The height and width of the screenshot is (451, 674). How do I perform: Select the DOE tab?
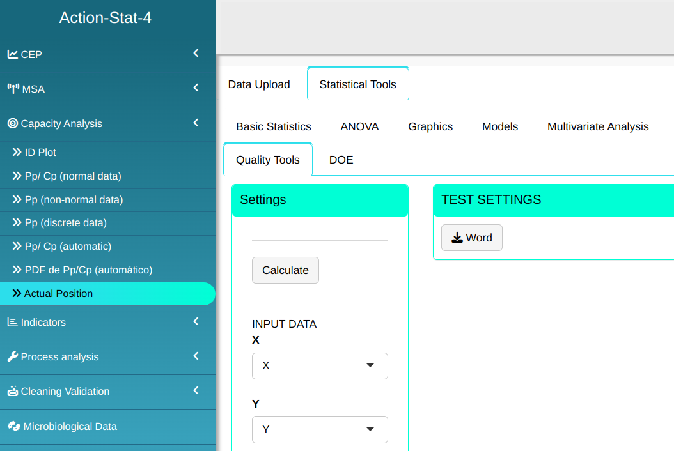tap(341, 160)
